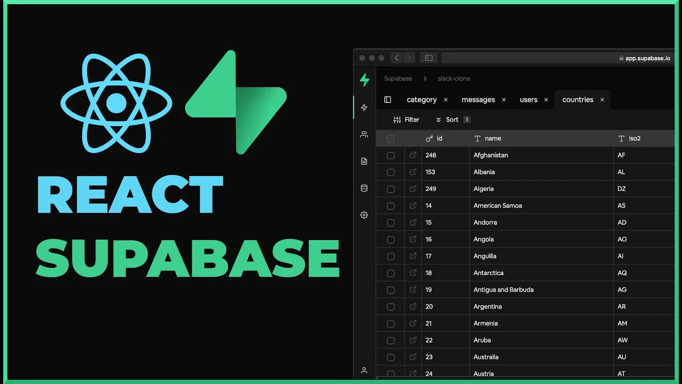Select the id cell 248
The height and width of the screenshot is (384, 682).
click(445, 155)
